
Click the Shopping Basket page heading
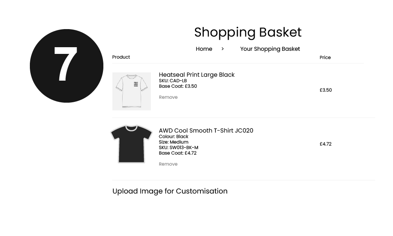[x=248, y=32]
